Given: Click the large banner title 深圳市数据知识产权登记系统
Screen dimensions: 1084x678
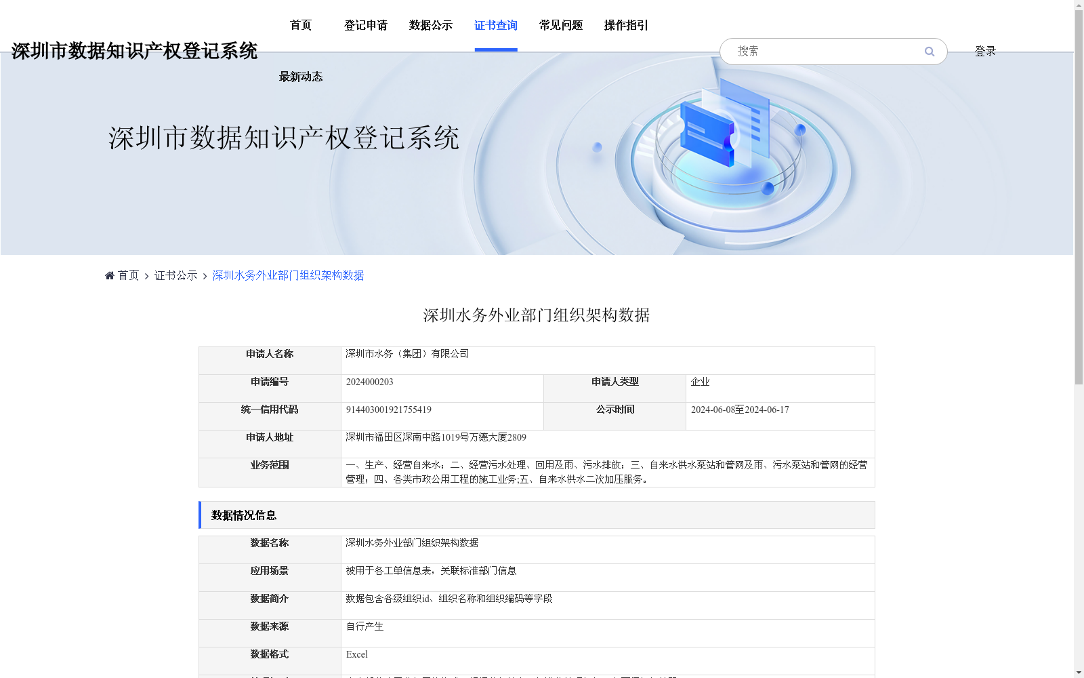Looking at the screenshot, I should click(284, 138).
